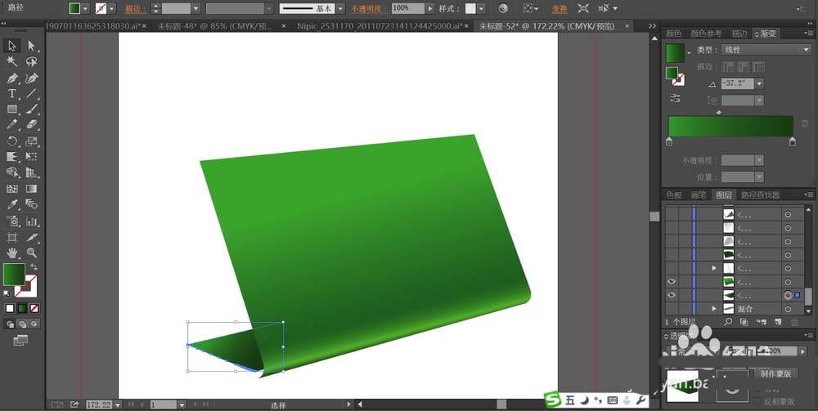Delete selection with layers panel trash icon
818x411 pixels.
[x=794, y=323]
